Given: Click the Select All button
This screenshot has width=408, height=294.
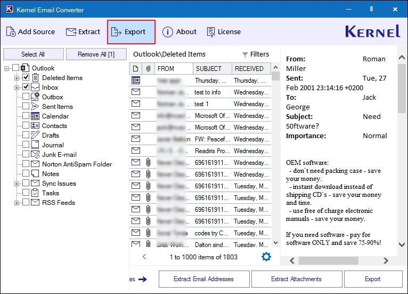Looking at the screenshot, I should (34, 54).
